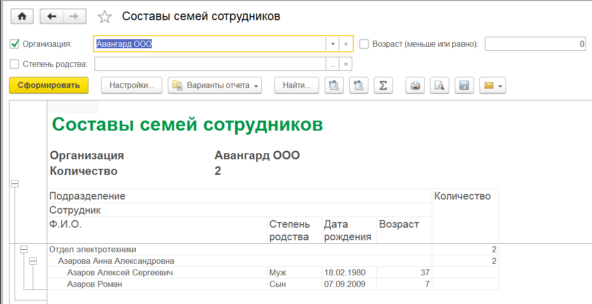Print the report with printer icon
This screenshot has width=592, height=304.
(415, 85)
